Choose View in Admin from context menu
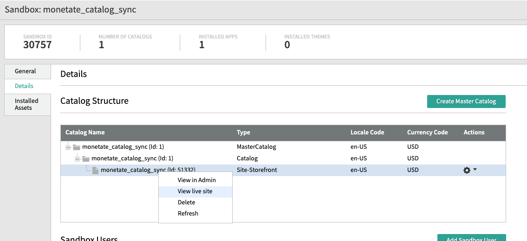527x241 pixels. [x=195, y=180]
